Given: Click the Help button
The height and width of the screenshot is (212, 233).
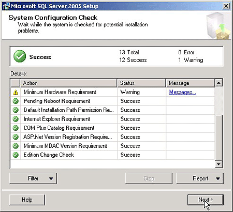Looking at the screenshot, I should (x=27, y=200).
